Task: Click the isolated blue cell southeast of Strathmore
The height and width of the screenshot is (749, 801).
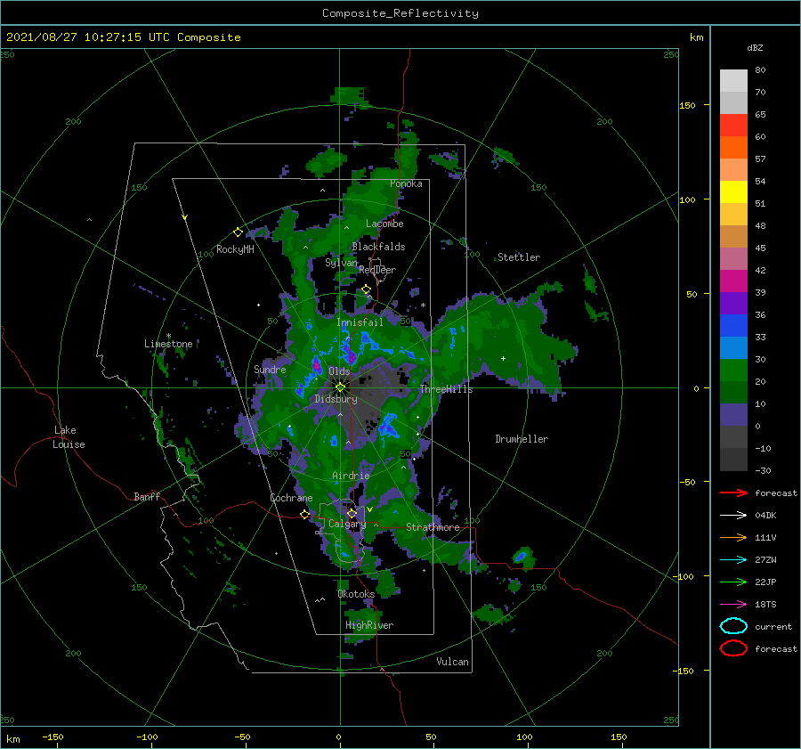Action: (x=520, y=557)
